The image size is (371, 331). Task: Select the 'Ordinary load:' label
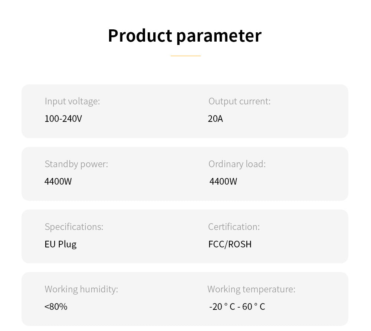[237, 164]
